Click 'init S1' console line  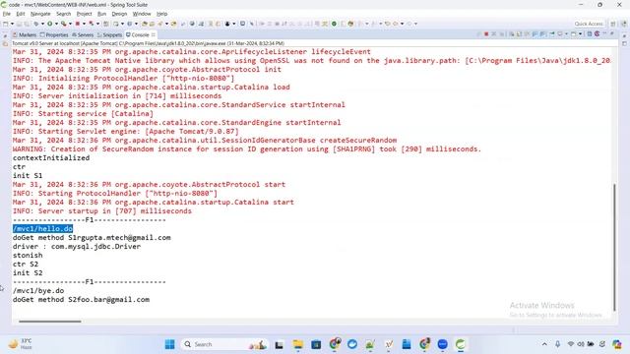point(28,175)
